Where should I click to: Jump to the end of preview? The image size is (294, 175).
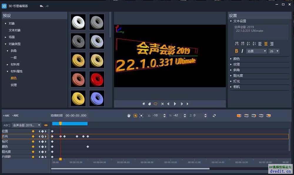(x=188, y=104)
